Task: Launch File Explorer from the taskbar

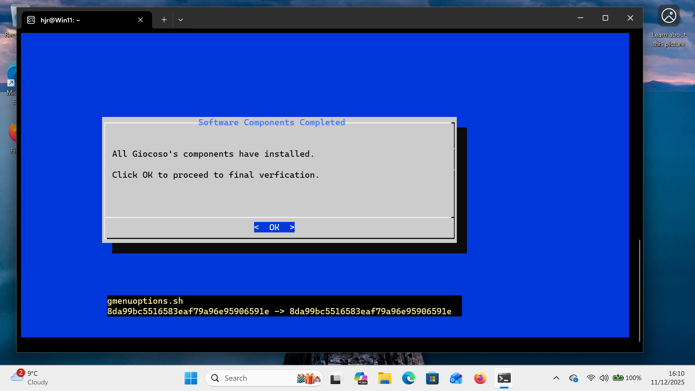Action: [x=385, y=378]
